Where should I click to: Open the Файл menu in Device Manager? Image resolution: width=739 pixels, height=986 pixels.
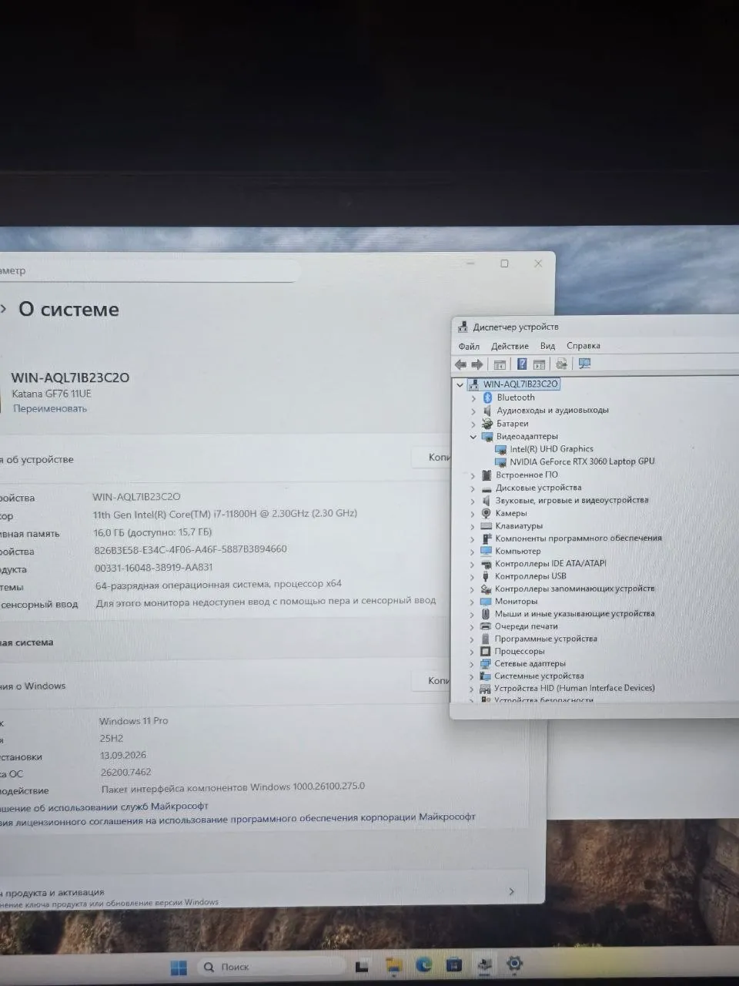[469, 347]
